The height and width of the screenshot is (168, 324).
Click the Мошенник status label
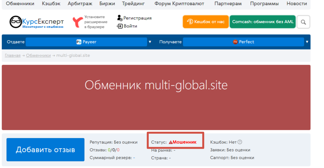(184, 142)
